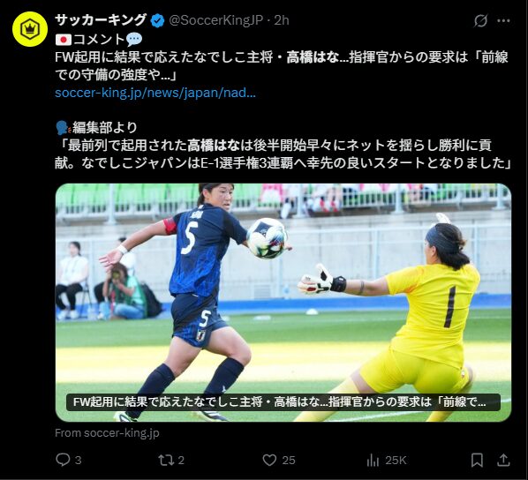The height and width of the screenshot is (480, 528).
Task: Bookmark this post
Action: (x=477, y=460)
